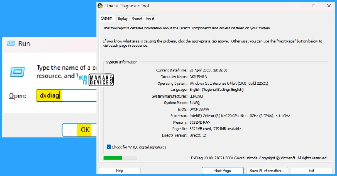Switch to the System tab
The height and width of the screenshot is (176, 337).
(107, 19)
